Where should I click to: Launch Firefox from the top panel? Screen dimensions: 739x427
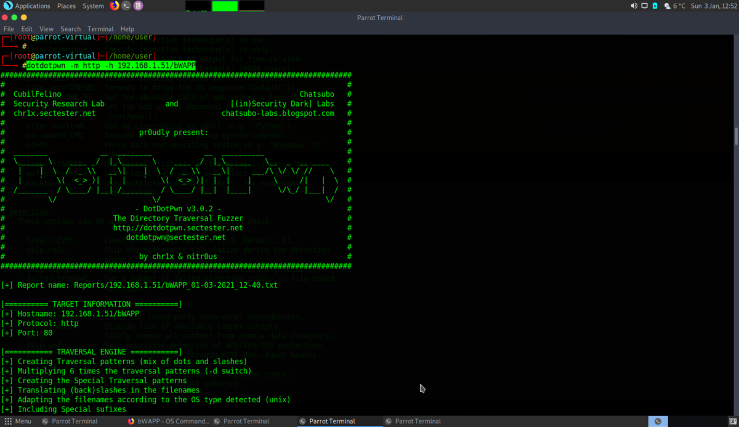(115, 6)
